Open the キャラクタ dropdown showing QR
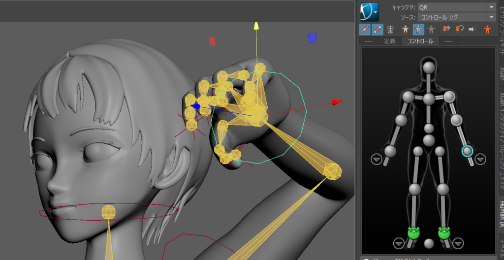Screen dimensions: 504x260 tap(456, 7)
